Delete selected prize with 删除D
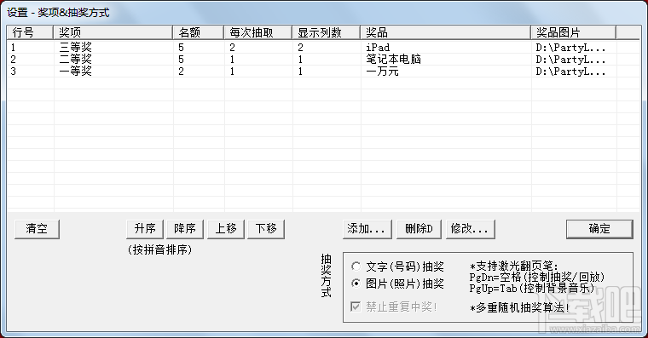The image size is (648, 338). tap(419, 229)
